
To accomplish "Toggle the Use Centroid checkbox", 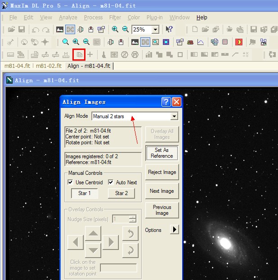I will (x=70, y=182).
